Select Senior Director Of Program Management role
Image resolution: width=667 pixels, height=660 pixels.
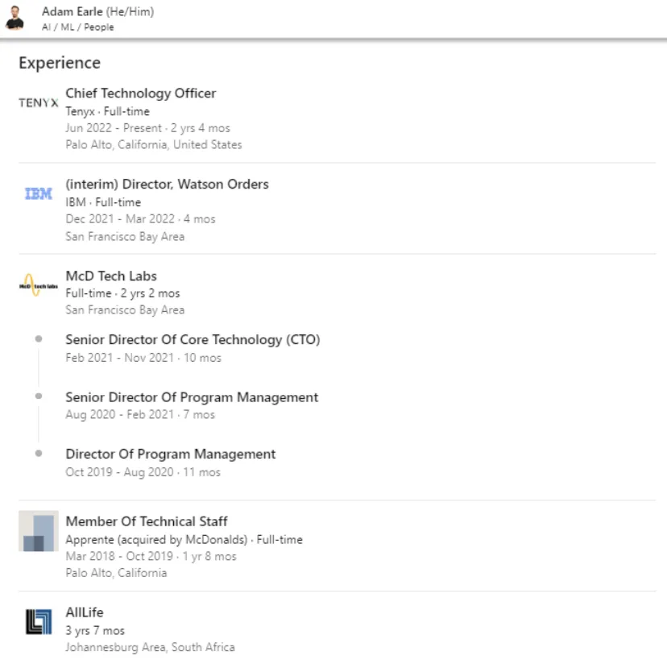(192, 397)
